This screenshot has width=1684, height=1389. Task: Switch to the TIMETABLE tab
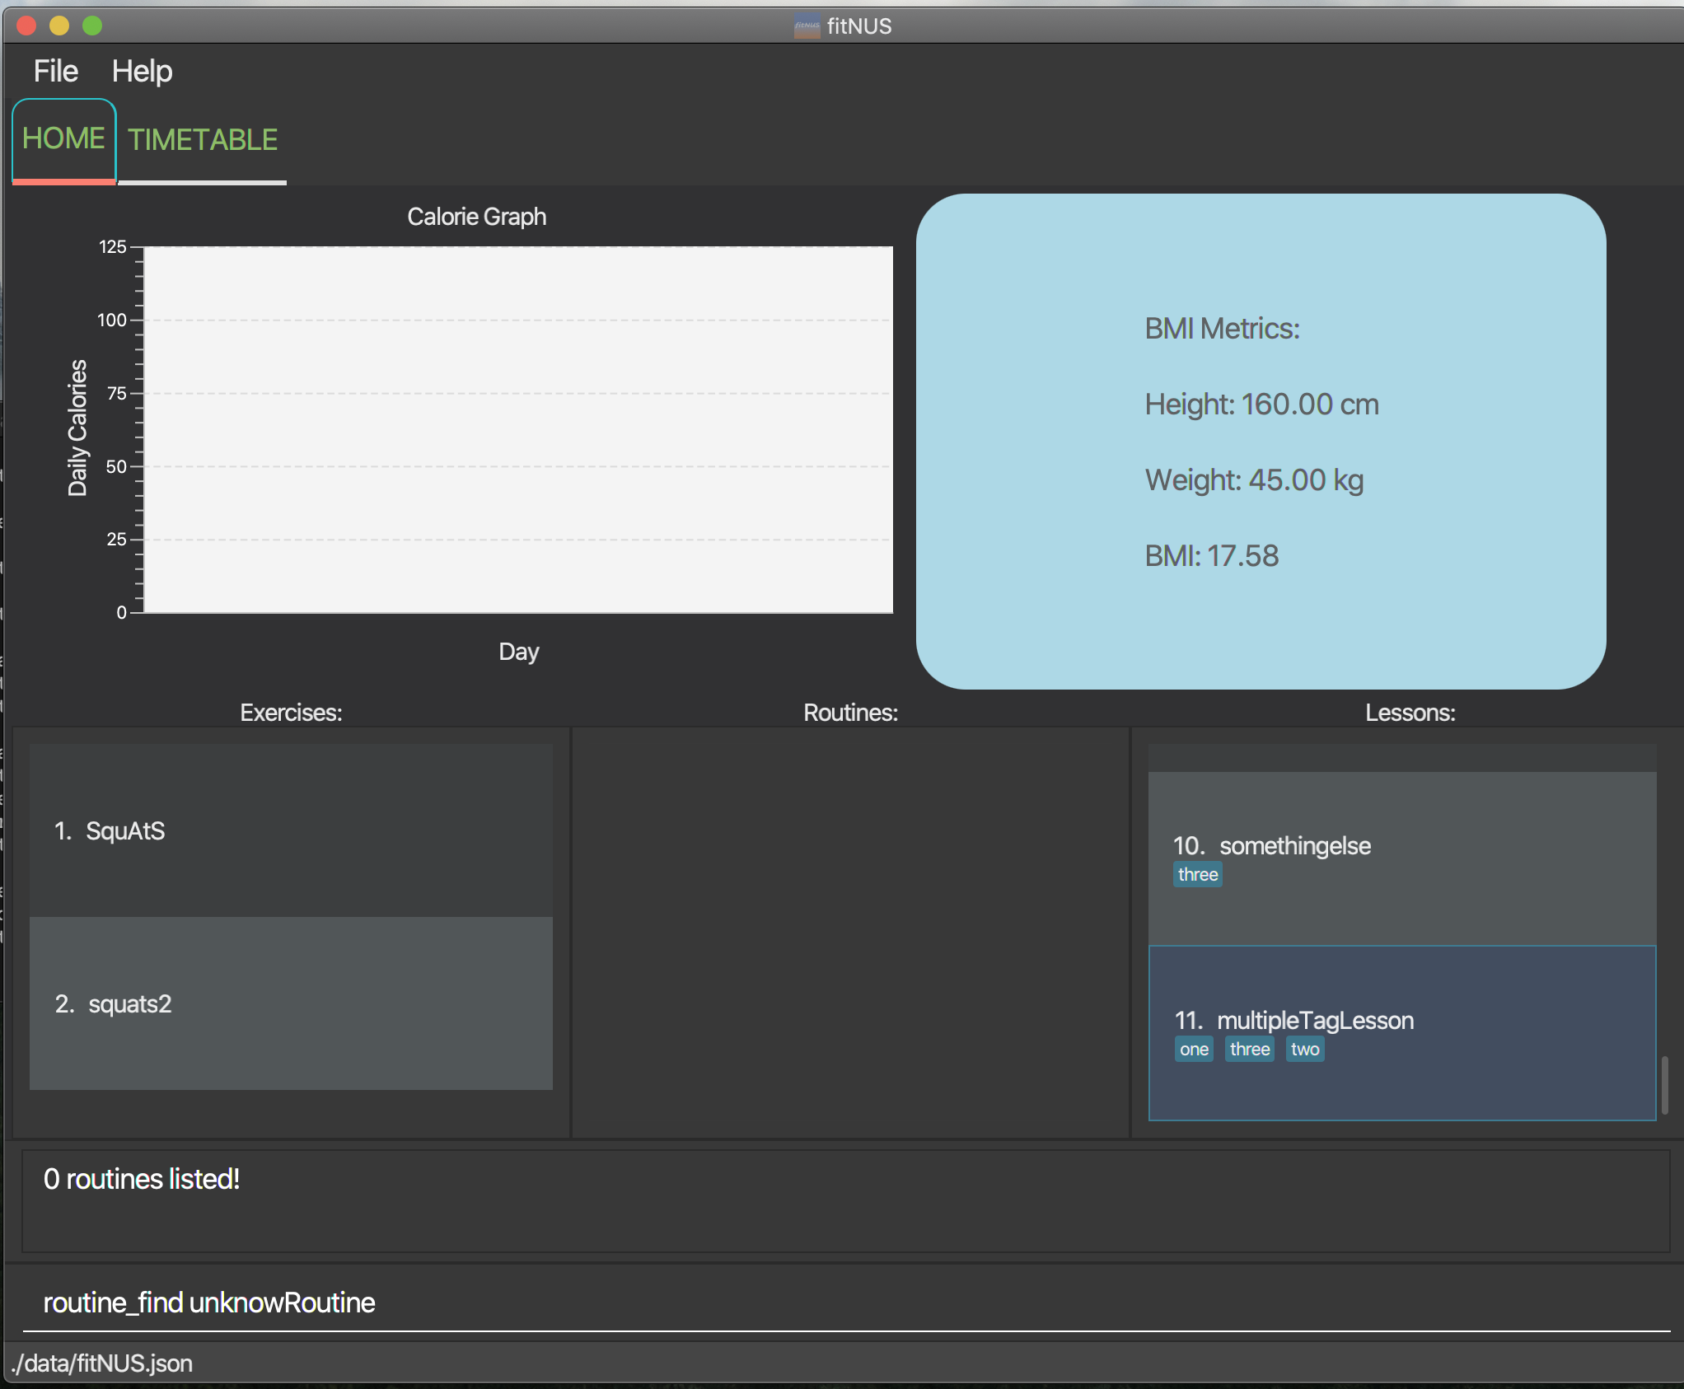pyautogui.click(x=203, y=140)
